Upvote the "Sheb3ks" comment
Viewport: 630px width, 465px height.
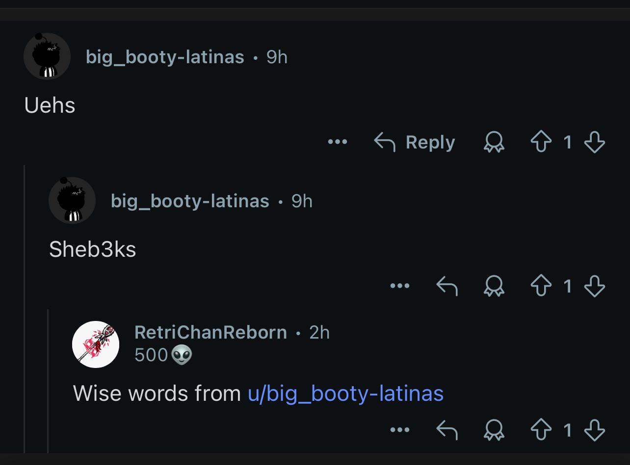pyautogui.click(x=541, y=286)
